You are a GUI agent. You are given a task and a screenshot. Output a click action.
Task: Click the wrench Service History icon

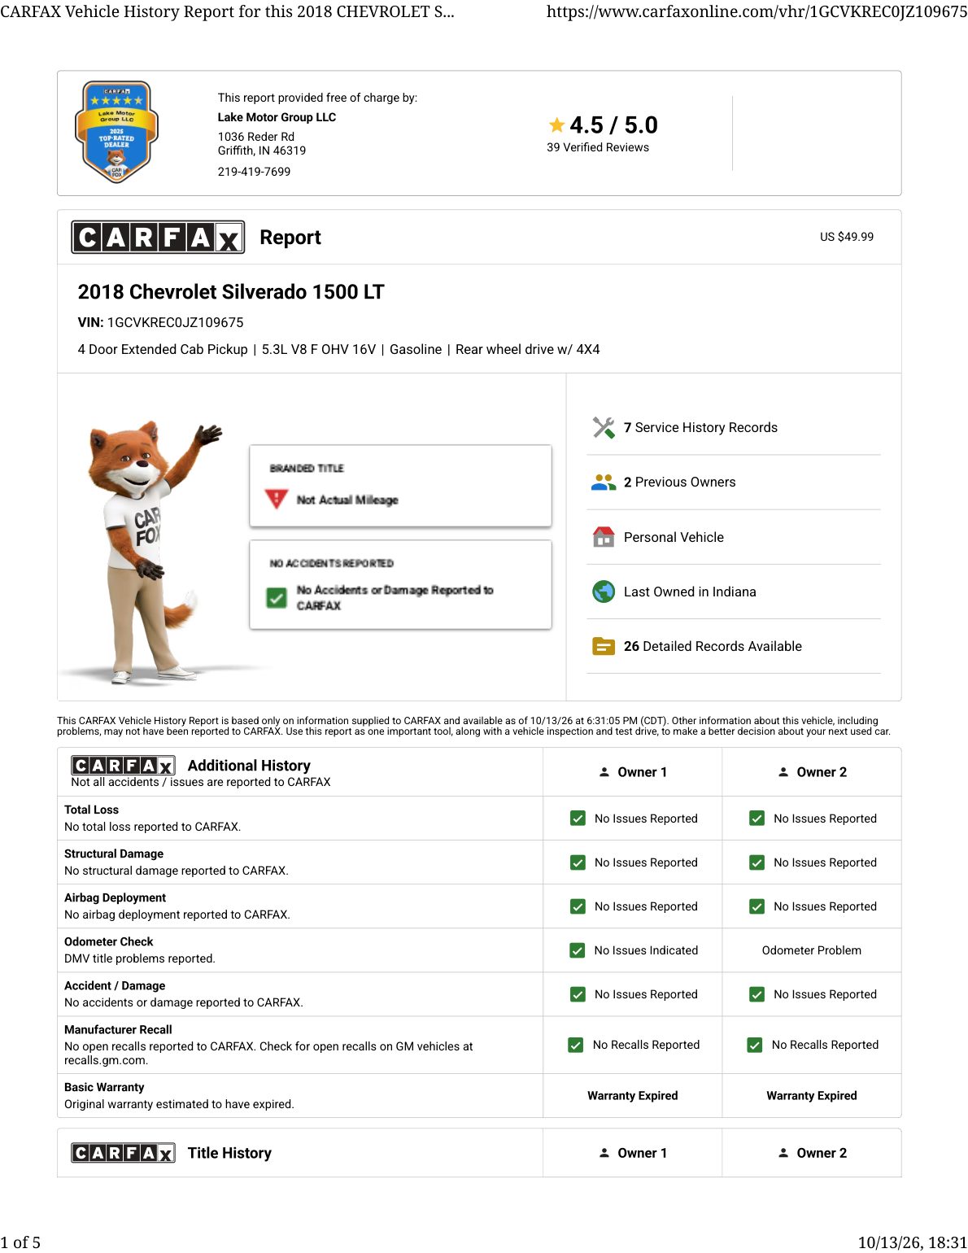coord(604,427)
